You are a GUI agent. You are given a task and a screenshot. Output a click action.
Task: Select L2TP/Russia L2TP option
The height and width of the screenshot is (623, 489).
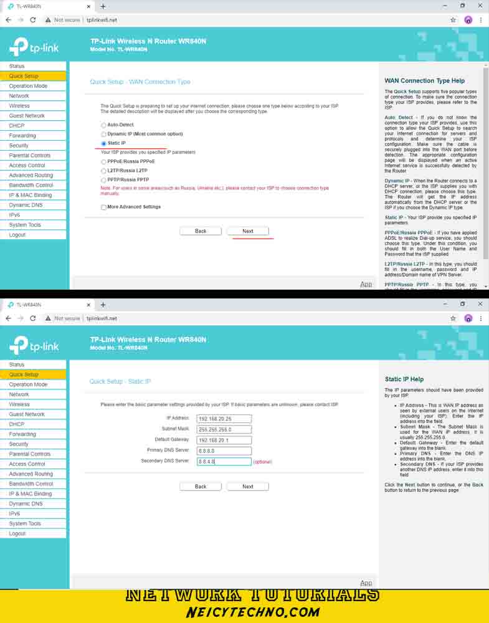(103, 171)
